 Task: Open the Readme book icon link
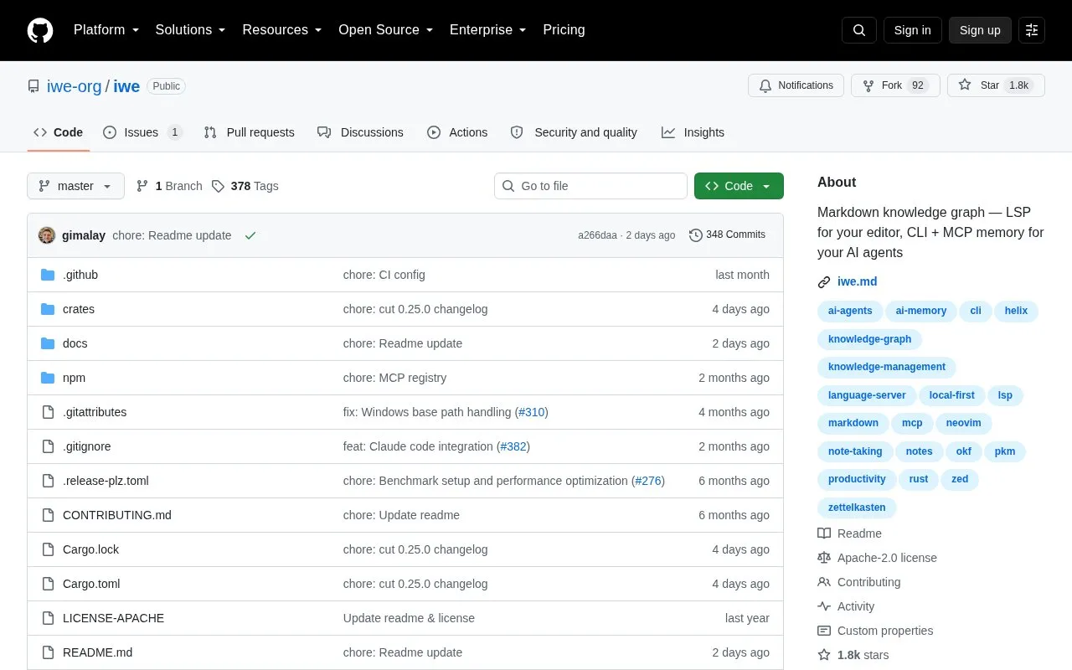coord(824,533)
